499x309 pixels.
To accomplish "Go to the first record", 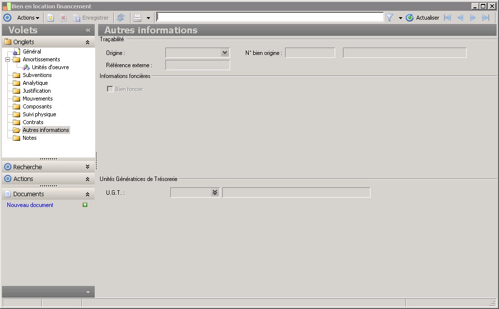I will coord(447,18).
